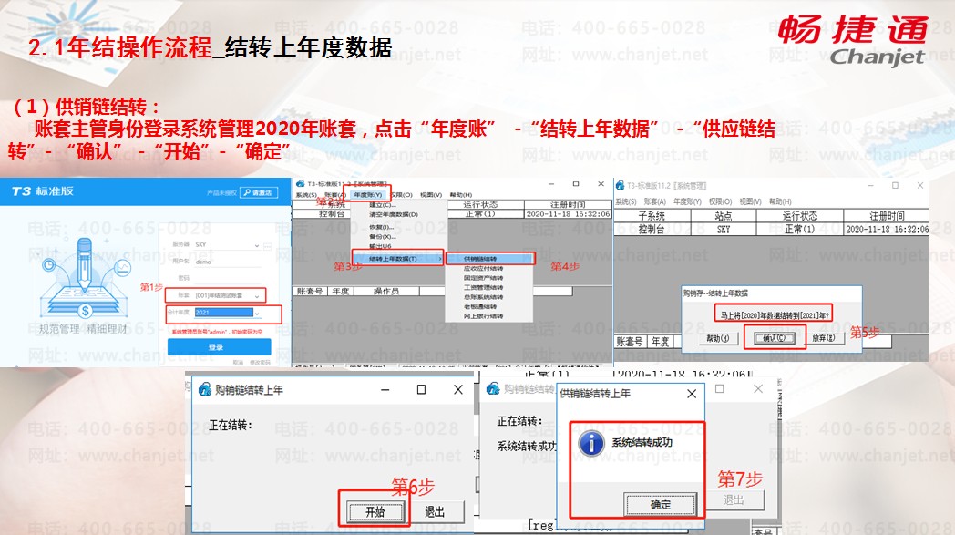955x535 pixels.
Task: Select 建立(C)... in year account menu
Action: coord(383,205)
